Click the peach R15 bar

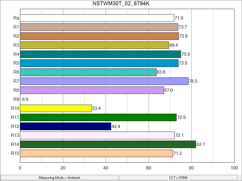click(96, 153)
